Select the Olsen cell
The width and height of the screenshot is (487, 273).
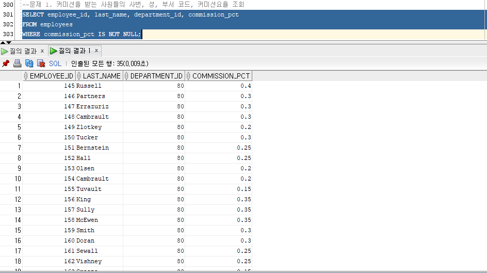(x=100, y=168)
